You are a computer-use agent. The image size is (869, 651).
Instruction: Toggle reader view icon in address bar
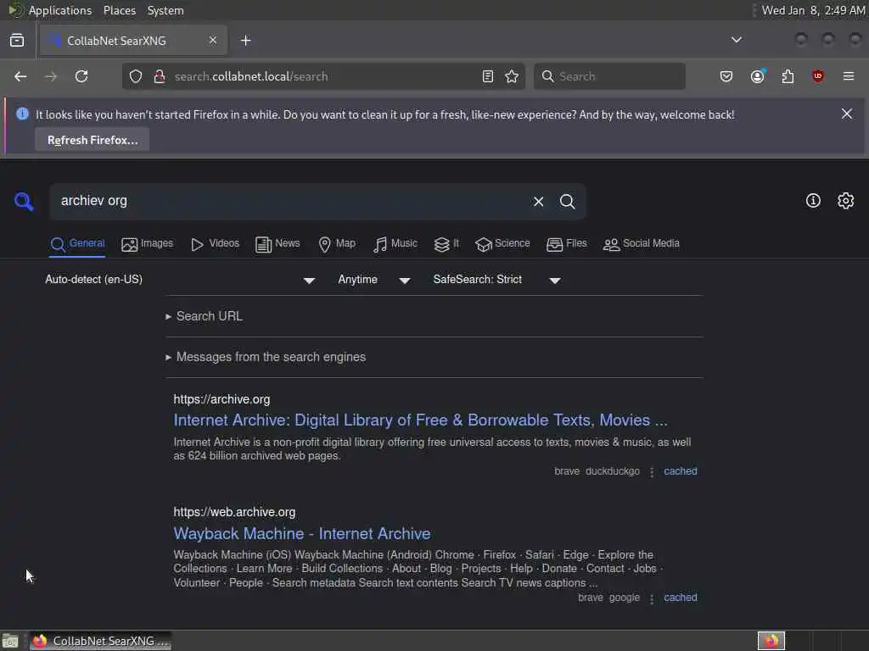tap(488, 76)
